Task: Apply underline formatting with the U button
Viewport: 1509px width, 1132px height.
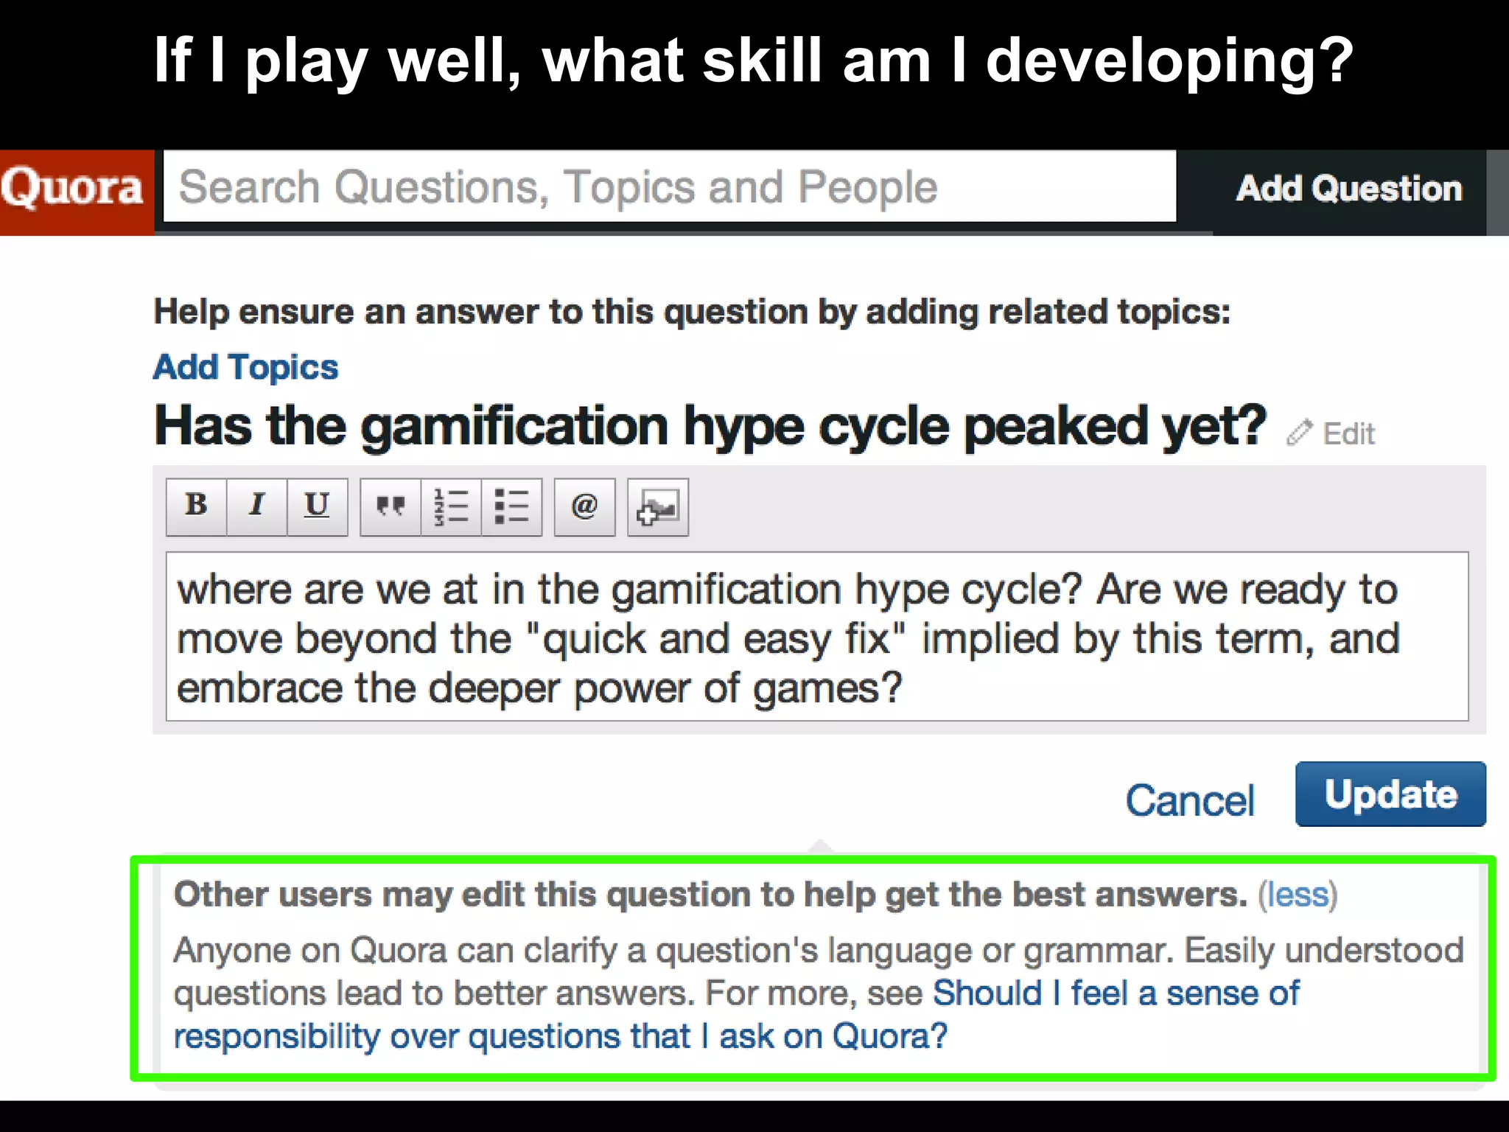Action: coord(317,506)
